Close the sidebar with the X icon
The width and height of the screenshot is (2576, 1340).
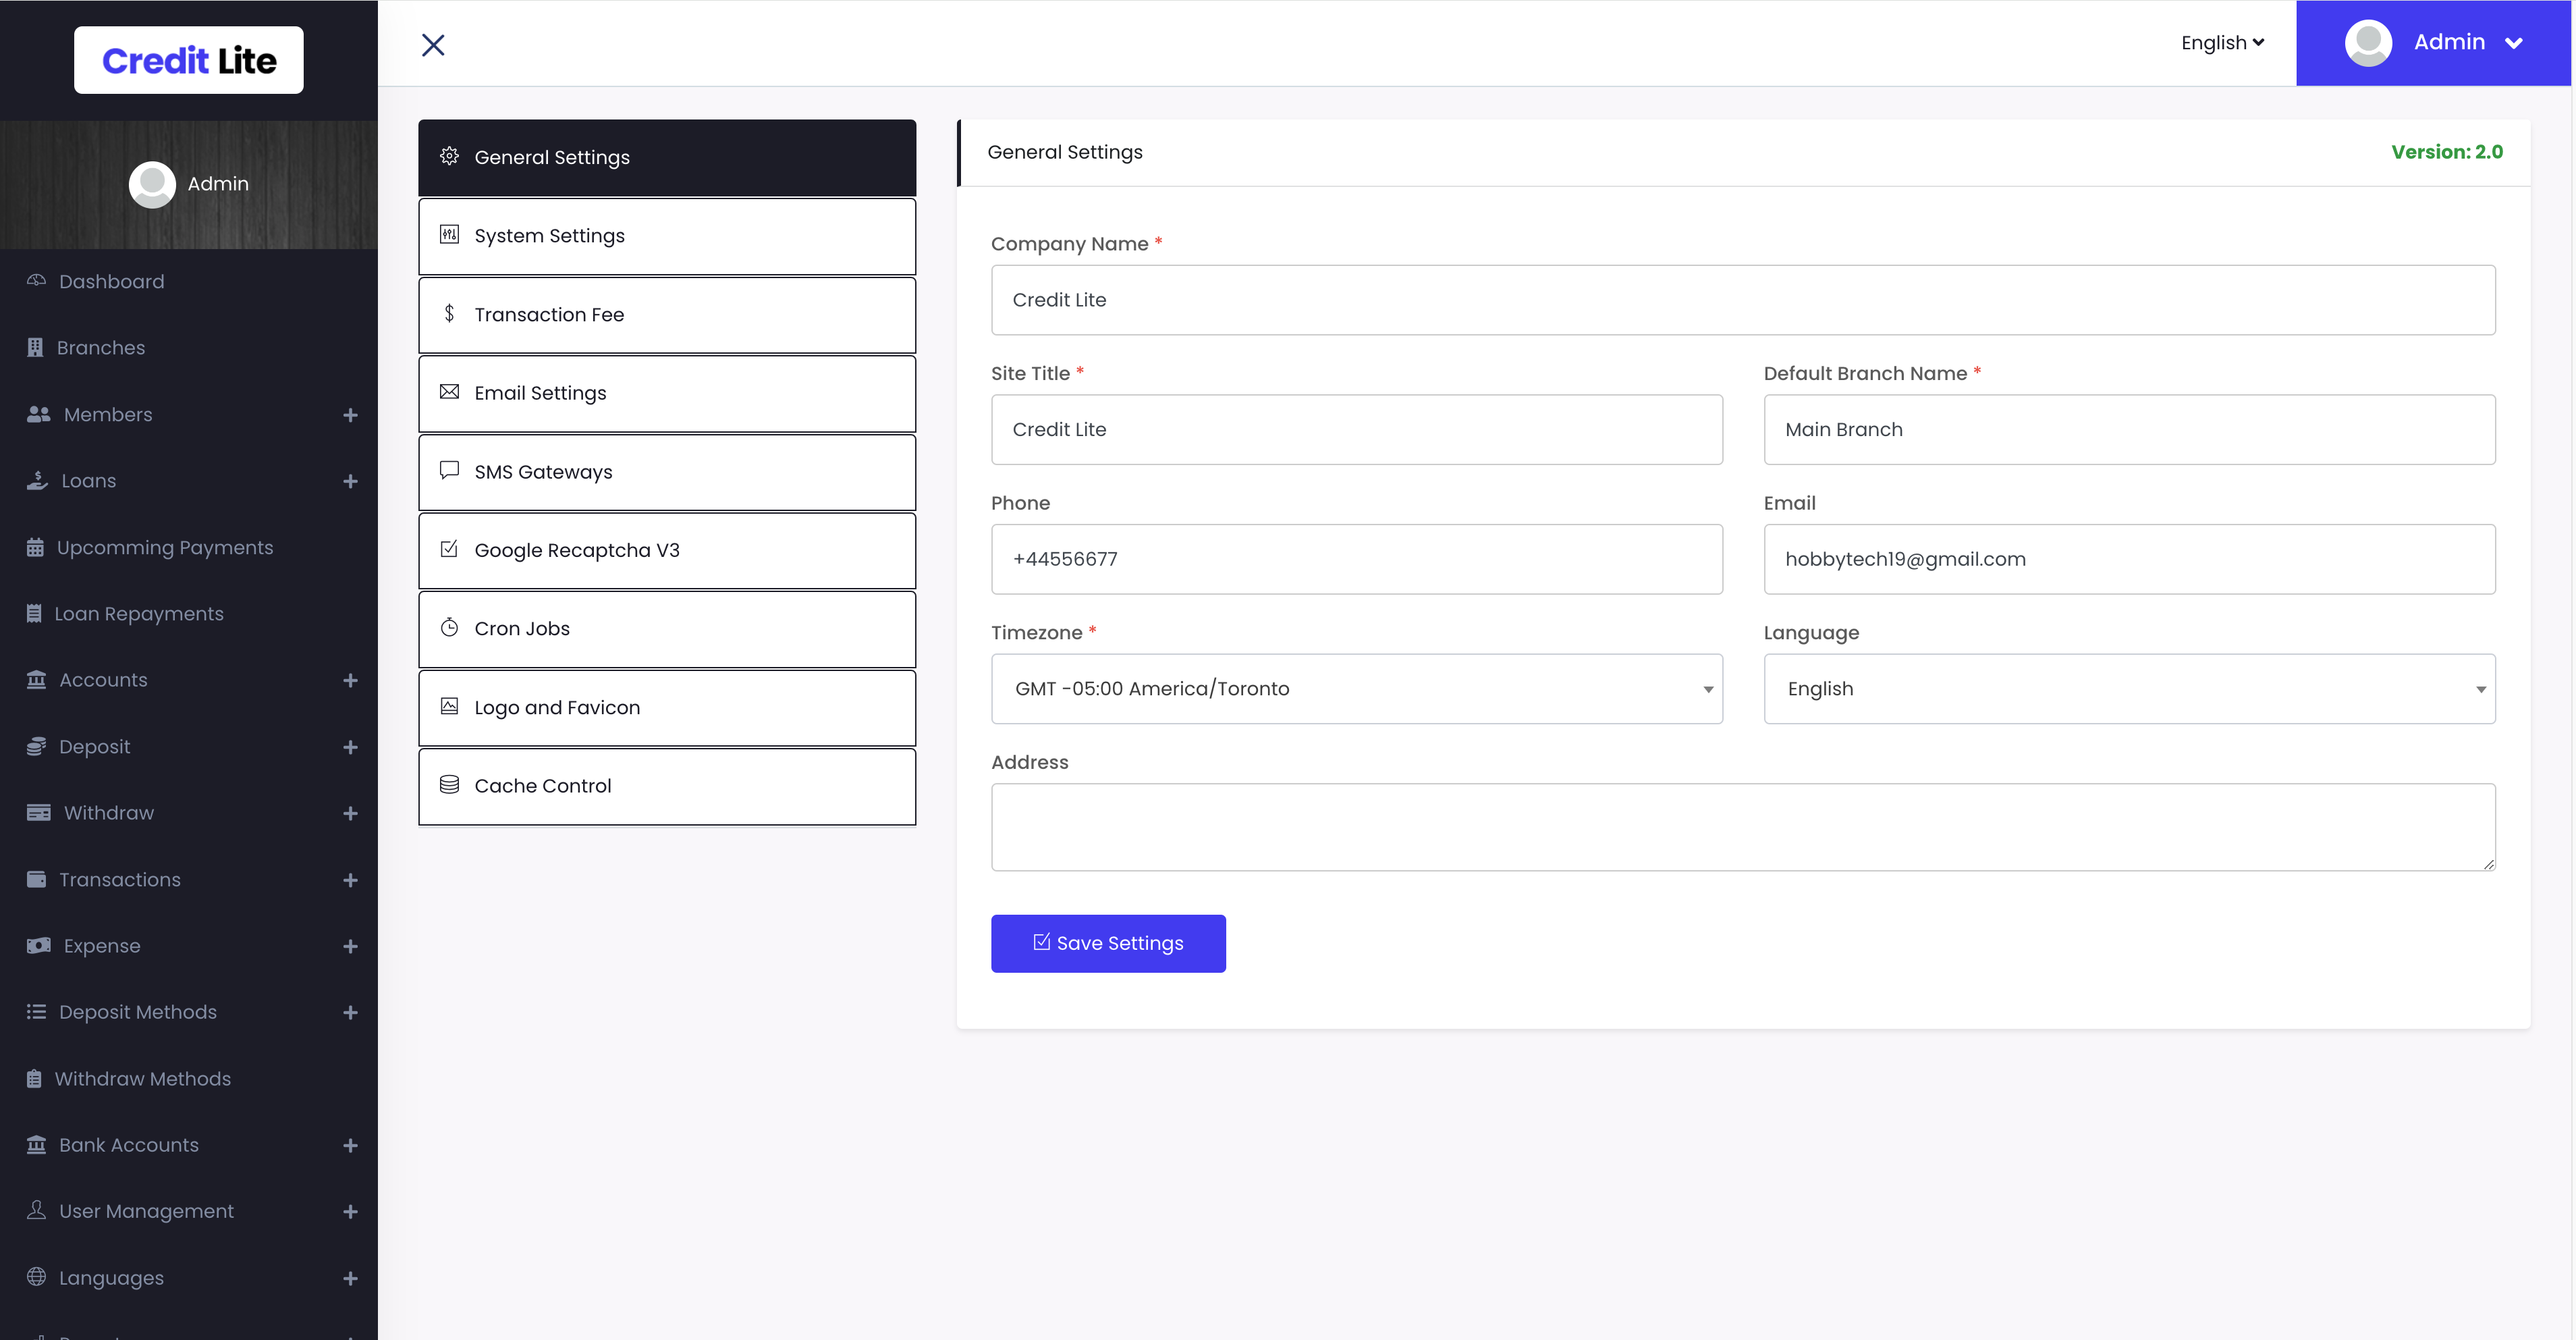(x=433, y=45)
